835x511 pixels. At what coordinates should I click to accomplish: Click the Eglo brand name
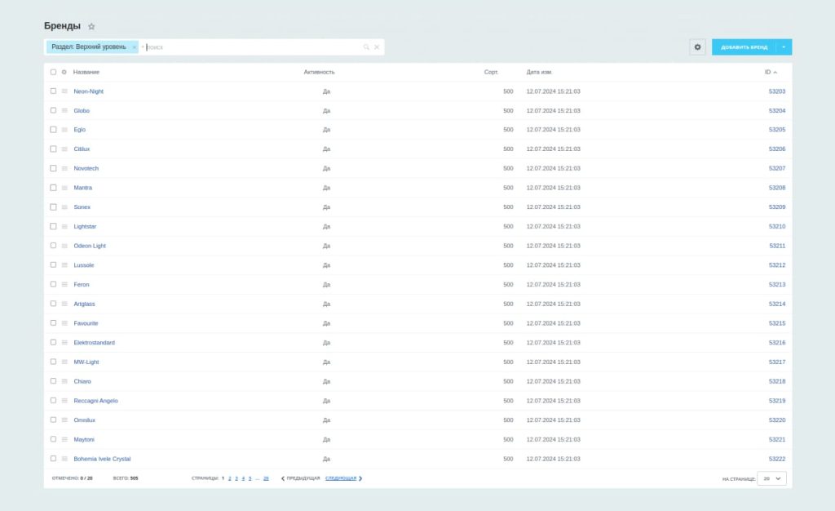[x=79, y=130]
